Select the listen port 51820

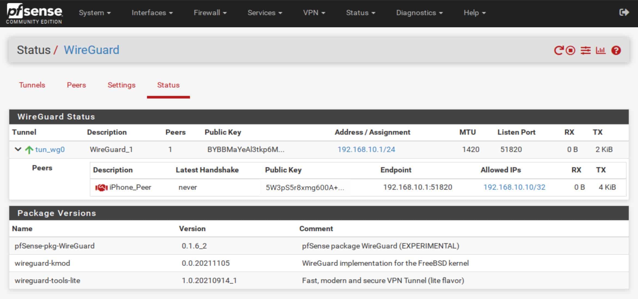511,149
